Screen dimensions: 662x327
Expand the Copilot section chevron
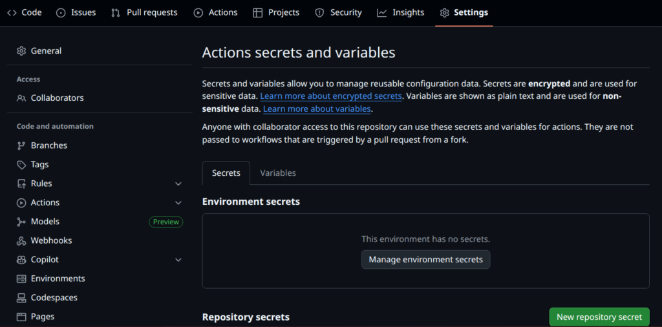[178, 260]
